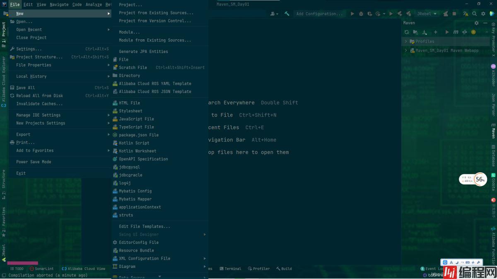Screen dimensions: 497x279
Task: Expand Maven_SM_Day01 Maven Webapp node
Action: 406,50
